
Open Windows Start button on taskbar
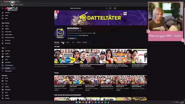click(x=77, y=102)
